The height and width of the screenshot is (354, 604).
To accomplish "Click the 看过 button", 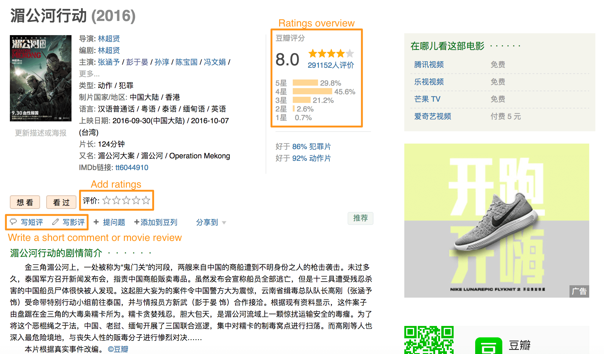I will coord(61,202).
